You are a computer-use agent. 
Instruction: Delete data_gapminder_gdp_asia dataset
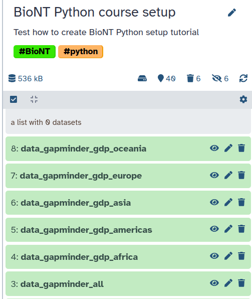241,202
